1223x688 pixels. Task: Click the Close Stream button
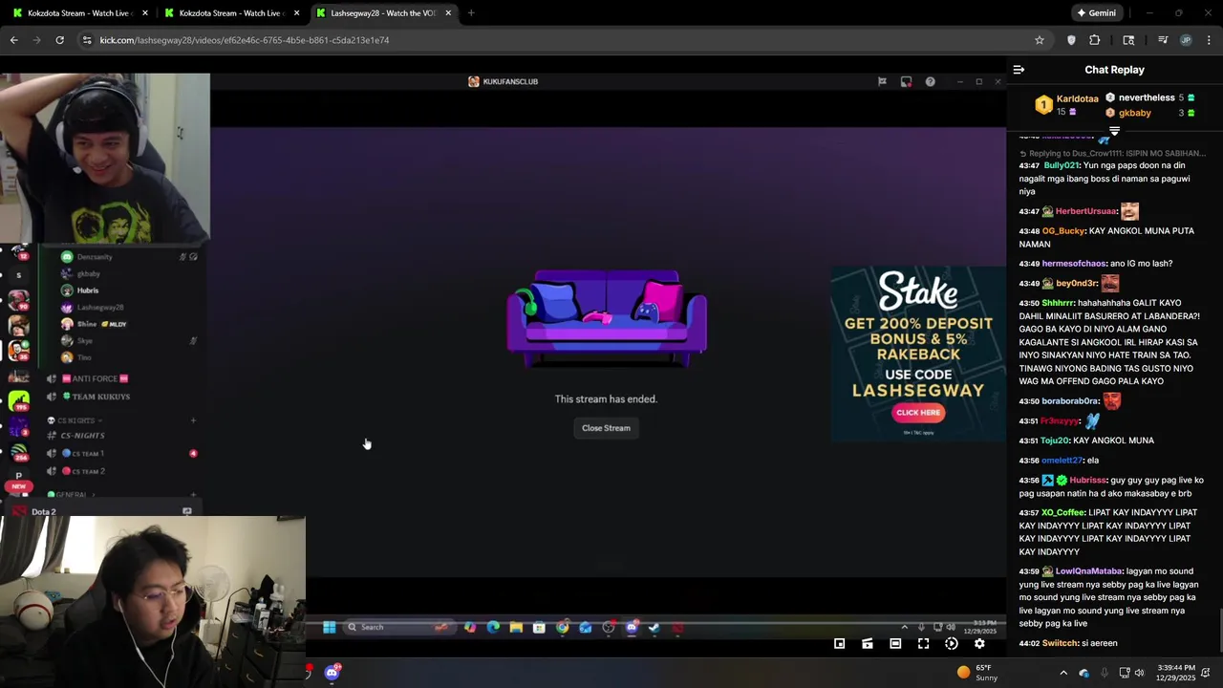pos(606,428)
